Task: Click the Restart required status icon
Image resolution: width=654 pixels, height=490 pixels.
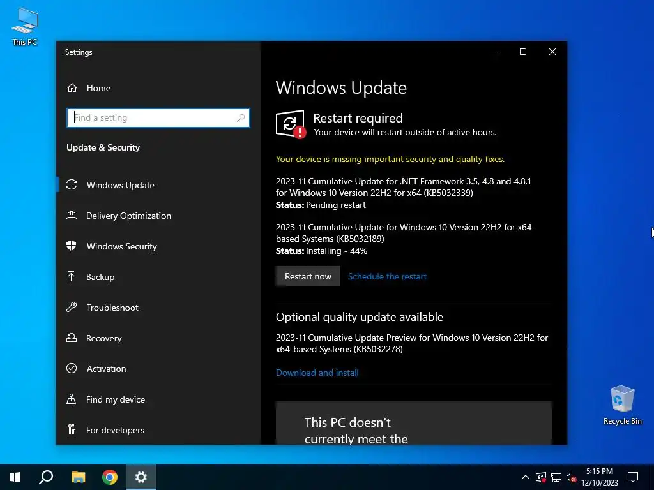Action: (291, 124)
